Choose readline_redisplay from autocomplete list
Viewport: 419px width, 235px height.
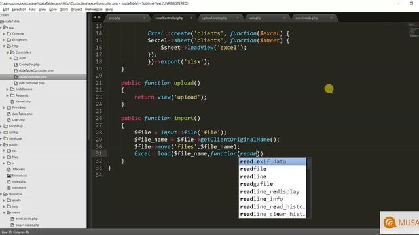[x=272, y=191]
